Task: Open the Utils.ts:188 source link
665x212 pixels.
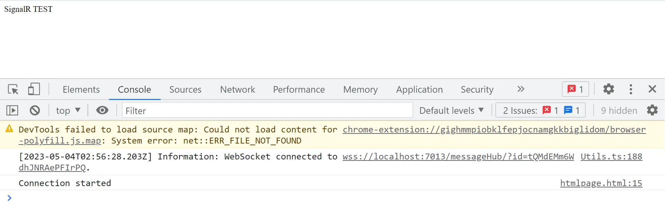Action: click(x=611, y=157)
